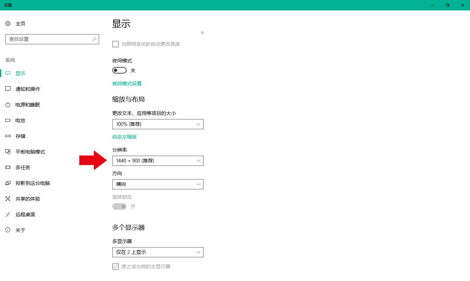Open 电池 battery settings icon
470x281 pixels.
pyautogui.click(x=8, y=120)
